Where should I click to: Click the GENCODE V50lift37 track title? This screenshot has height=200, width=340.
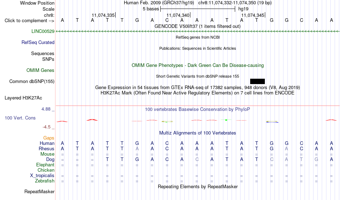point(198,26)
